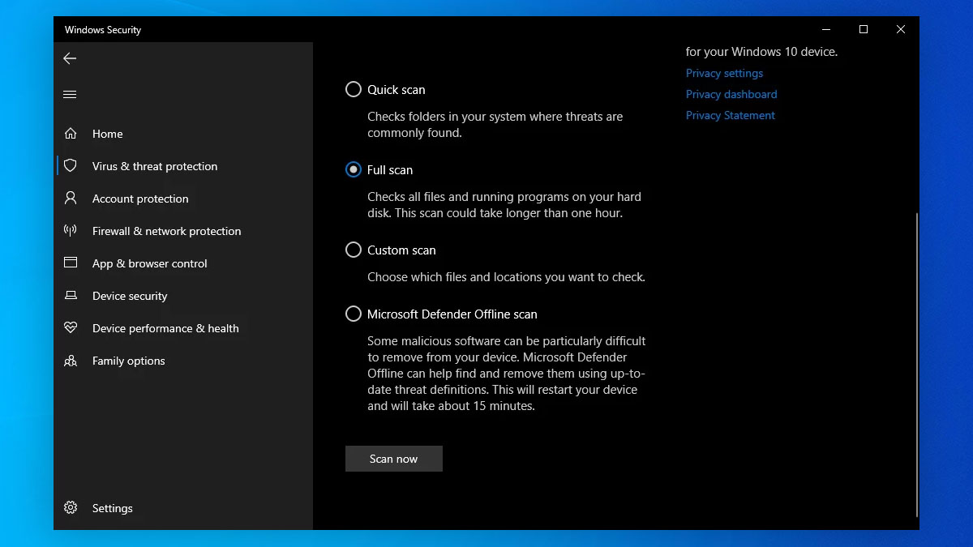This screenshot has height=547, width=973.
Task: Click 'Checks all files and running programs' text
Action: click(504, 205)
